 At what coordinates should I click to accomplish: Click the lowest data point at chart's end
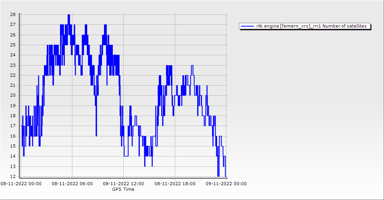[x=226, y=176]
